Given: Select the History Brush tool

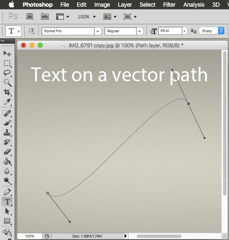Looking at the screenshot, I should coord(7,142).
